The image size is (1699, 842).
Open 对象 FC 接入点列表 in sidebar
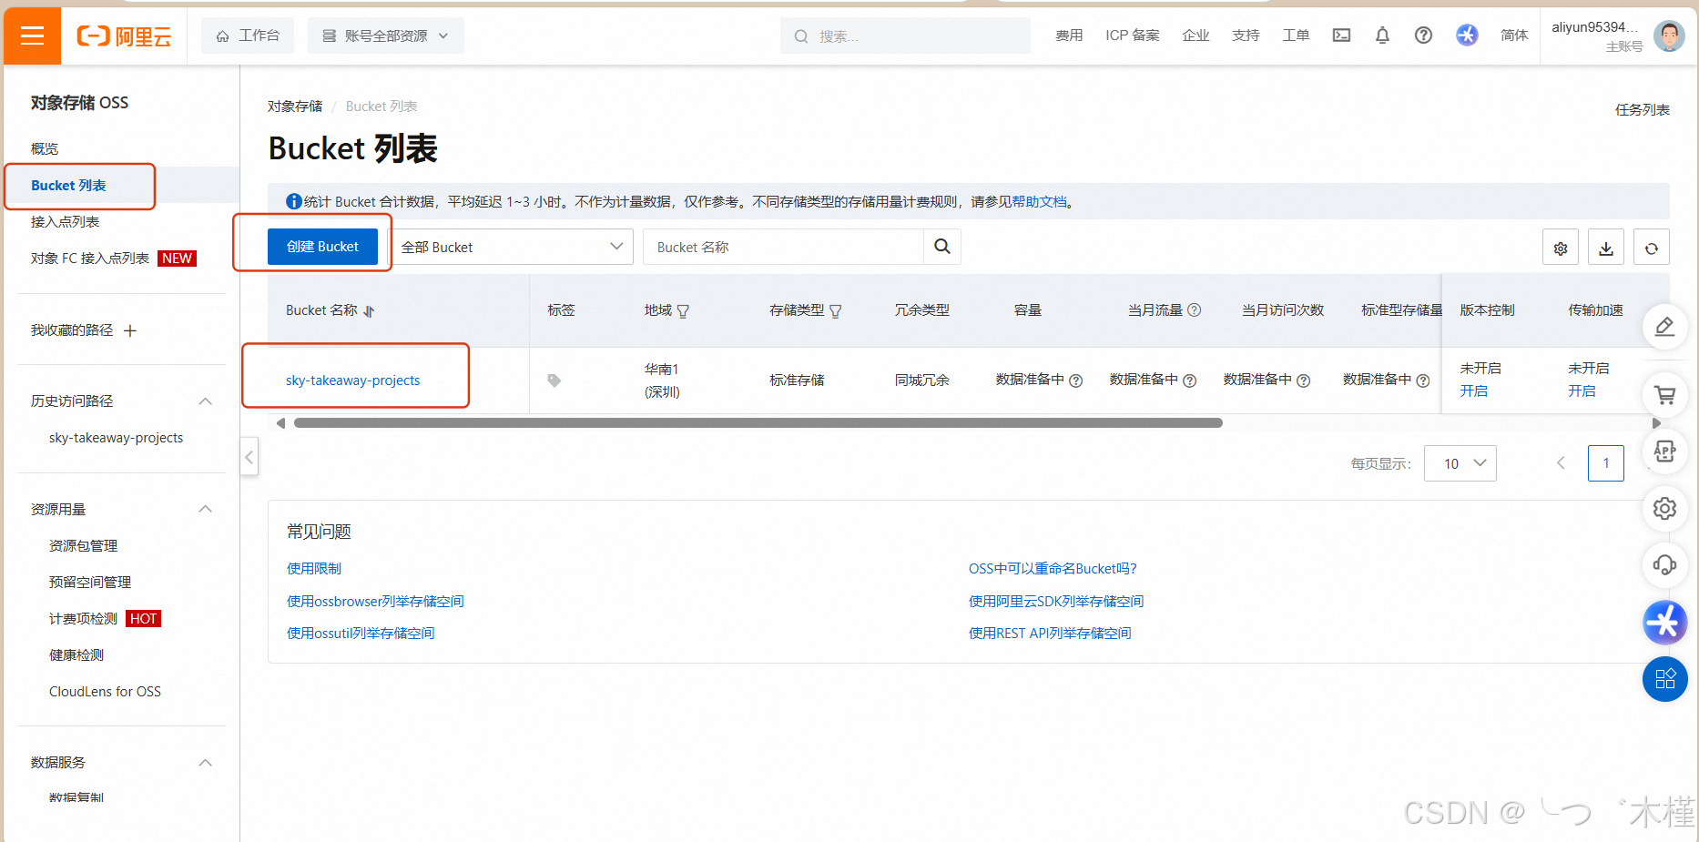click(x=90, y=258)
